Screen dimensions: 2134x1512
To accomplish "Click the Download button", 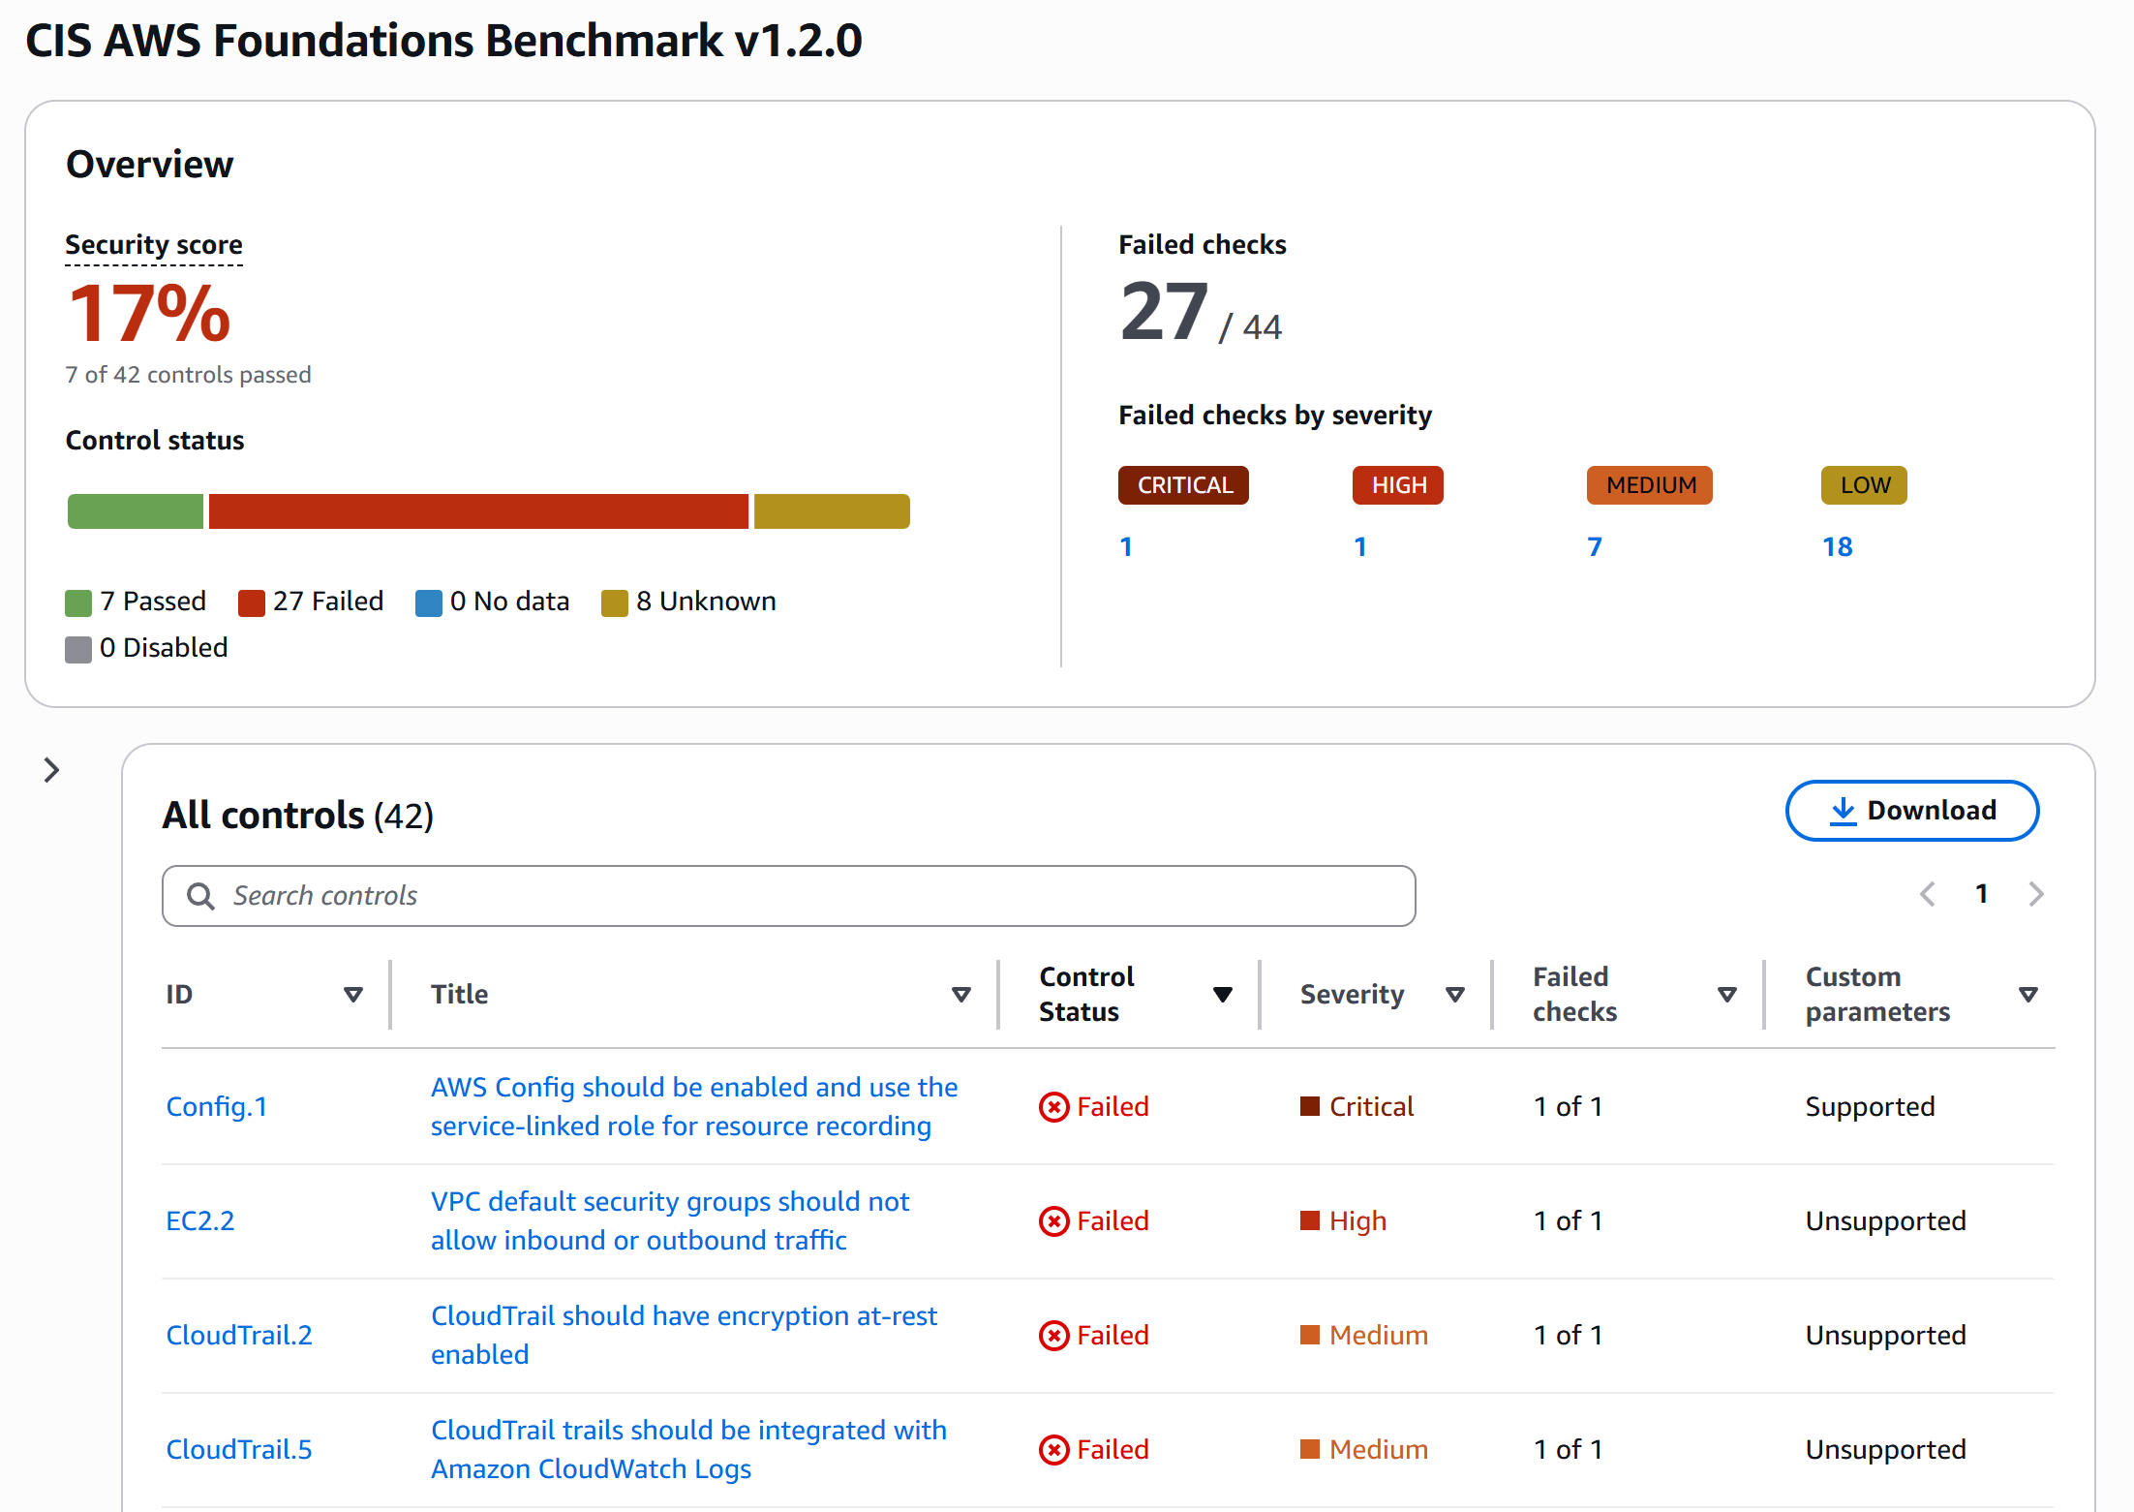I will point(1911,811).
